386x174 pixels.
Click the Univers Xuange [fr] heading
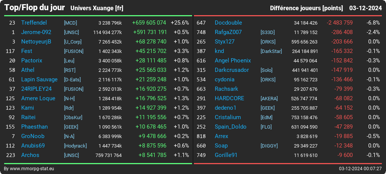[x=97, y=8]
